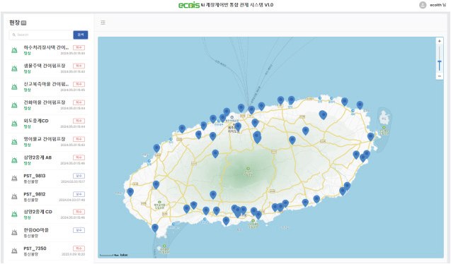Select site PST_9813 in the list

[48, 179]
